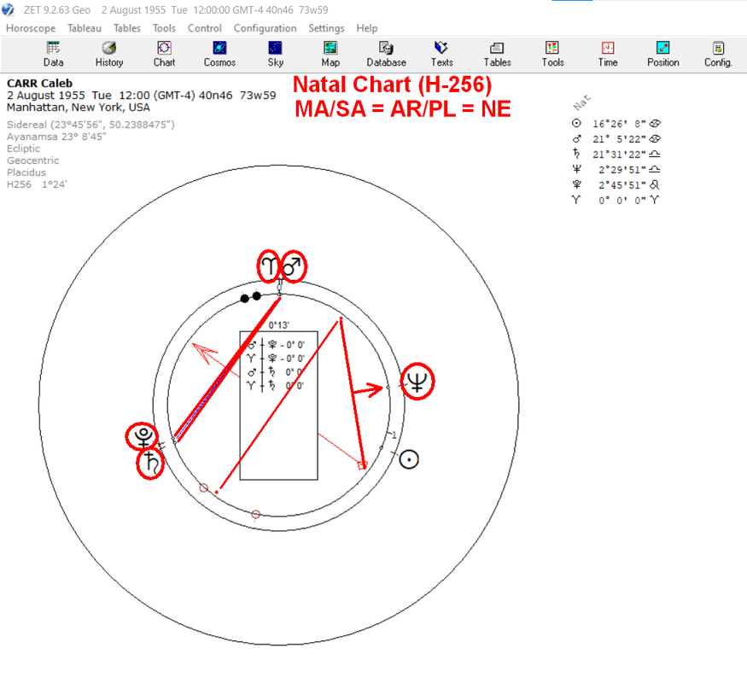747x683 pixels.
Task: Click the H256 1°24' harmonic label
Action: tap(37, 184)
